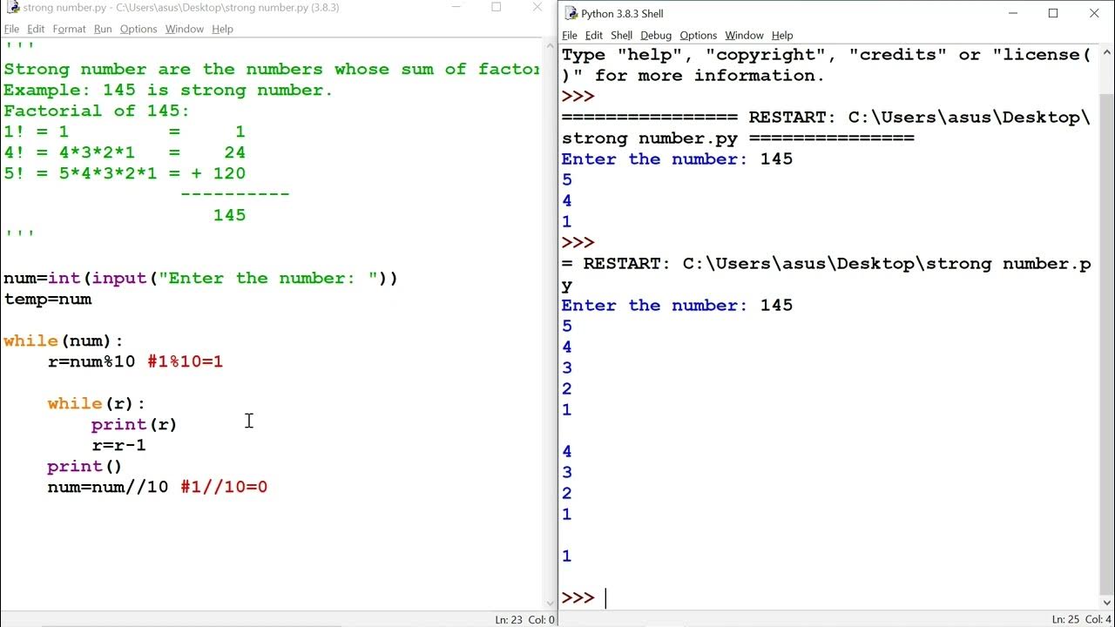Click the 'while(num):' line in editor
The image size is (1115, 627).
(x=64, y=340)
